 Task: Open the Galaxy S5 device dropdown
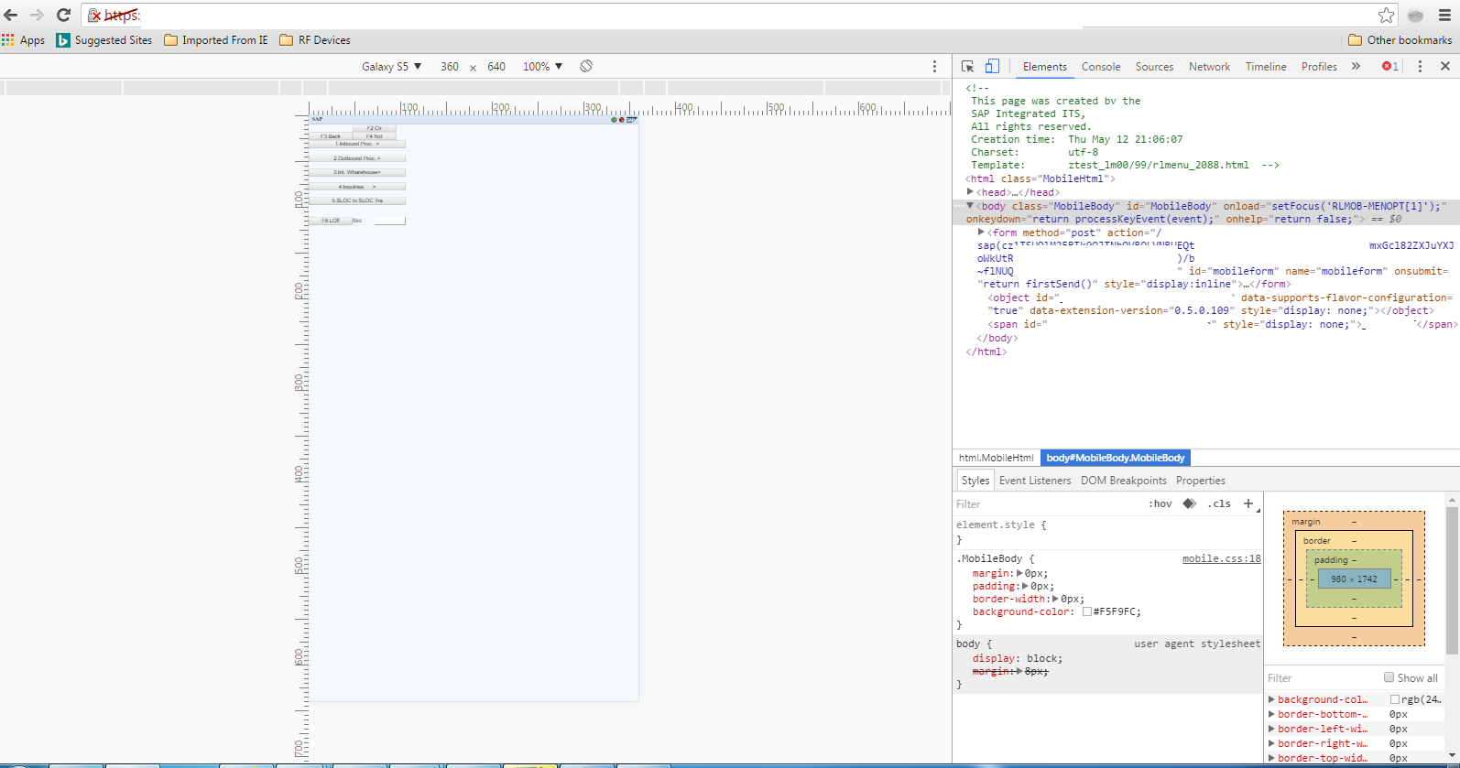click(392, 66)
